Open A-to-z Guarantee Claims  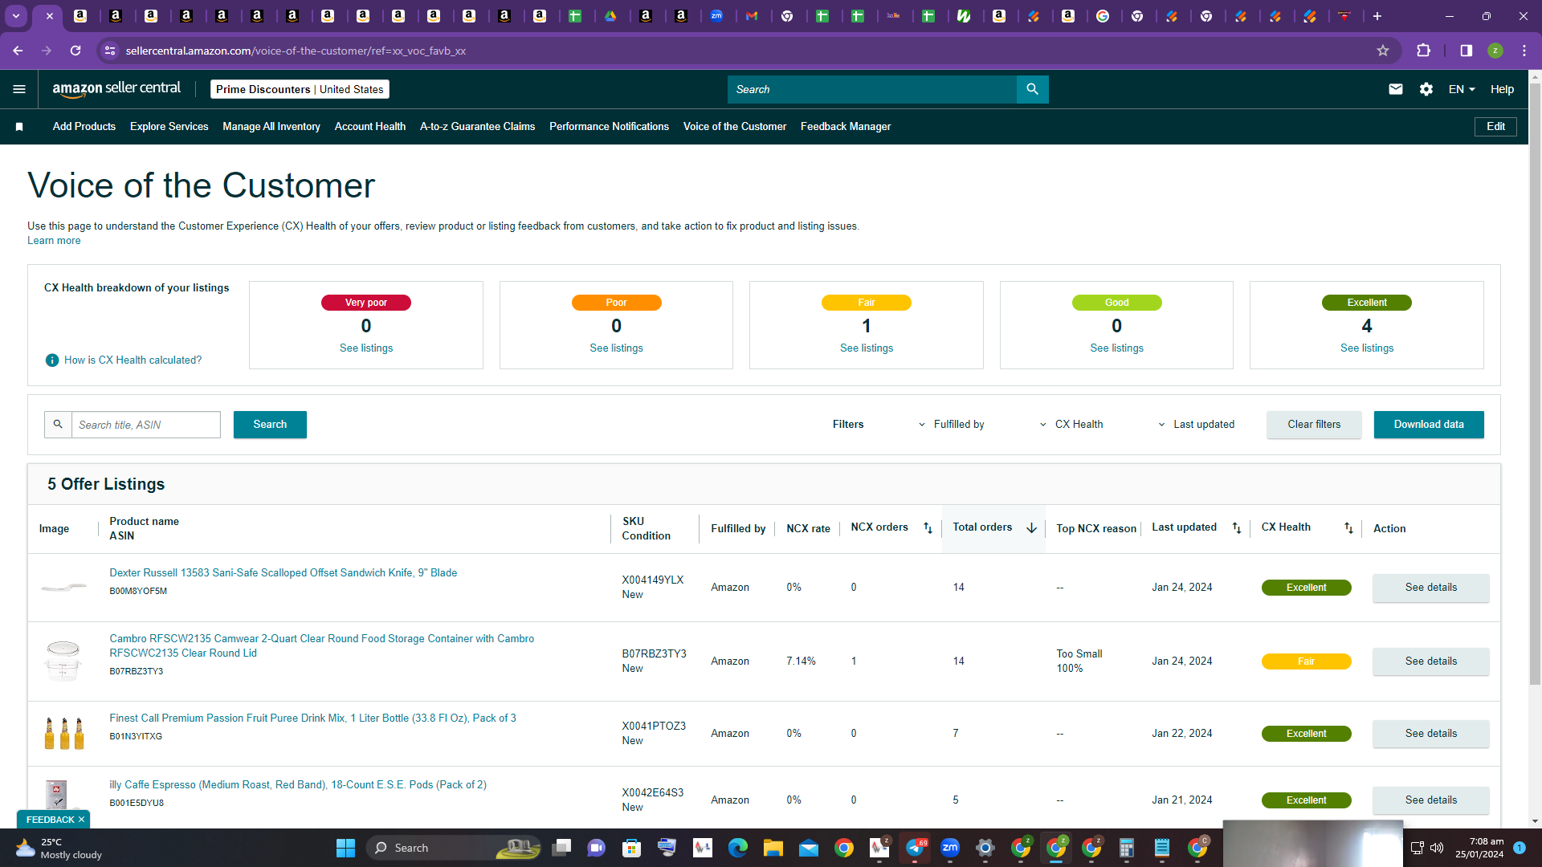pyautogui.click(x=477, y=127)
